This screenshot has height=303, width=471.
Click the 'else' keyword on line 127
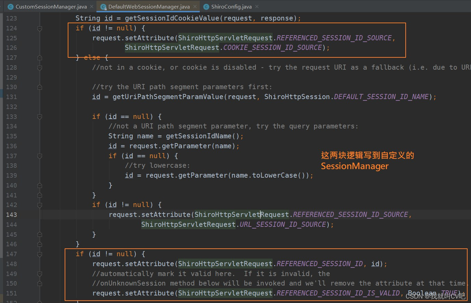(92, 58)
